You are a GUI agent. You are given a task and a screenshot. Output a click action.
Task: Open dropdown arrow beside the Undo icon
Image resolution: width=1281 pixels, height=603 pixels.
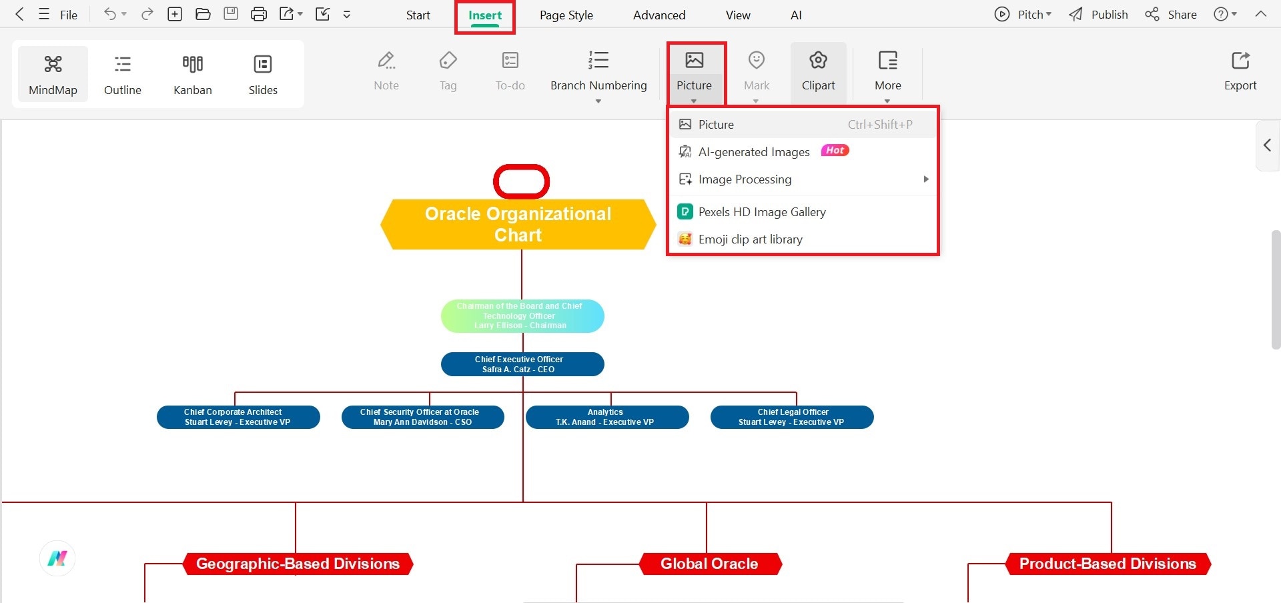point(124,14)
